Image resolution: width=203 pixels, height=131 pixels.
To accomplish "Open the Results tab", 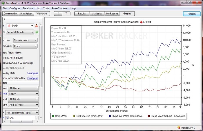I will click(82, 14).
